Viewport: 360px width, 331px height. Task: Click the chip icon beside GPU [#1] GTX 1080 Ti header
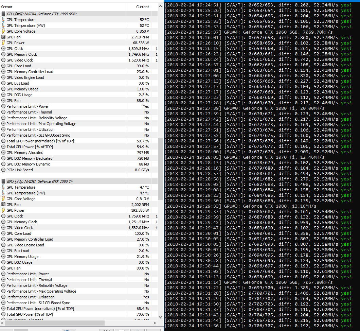click(x=3, y=181)
